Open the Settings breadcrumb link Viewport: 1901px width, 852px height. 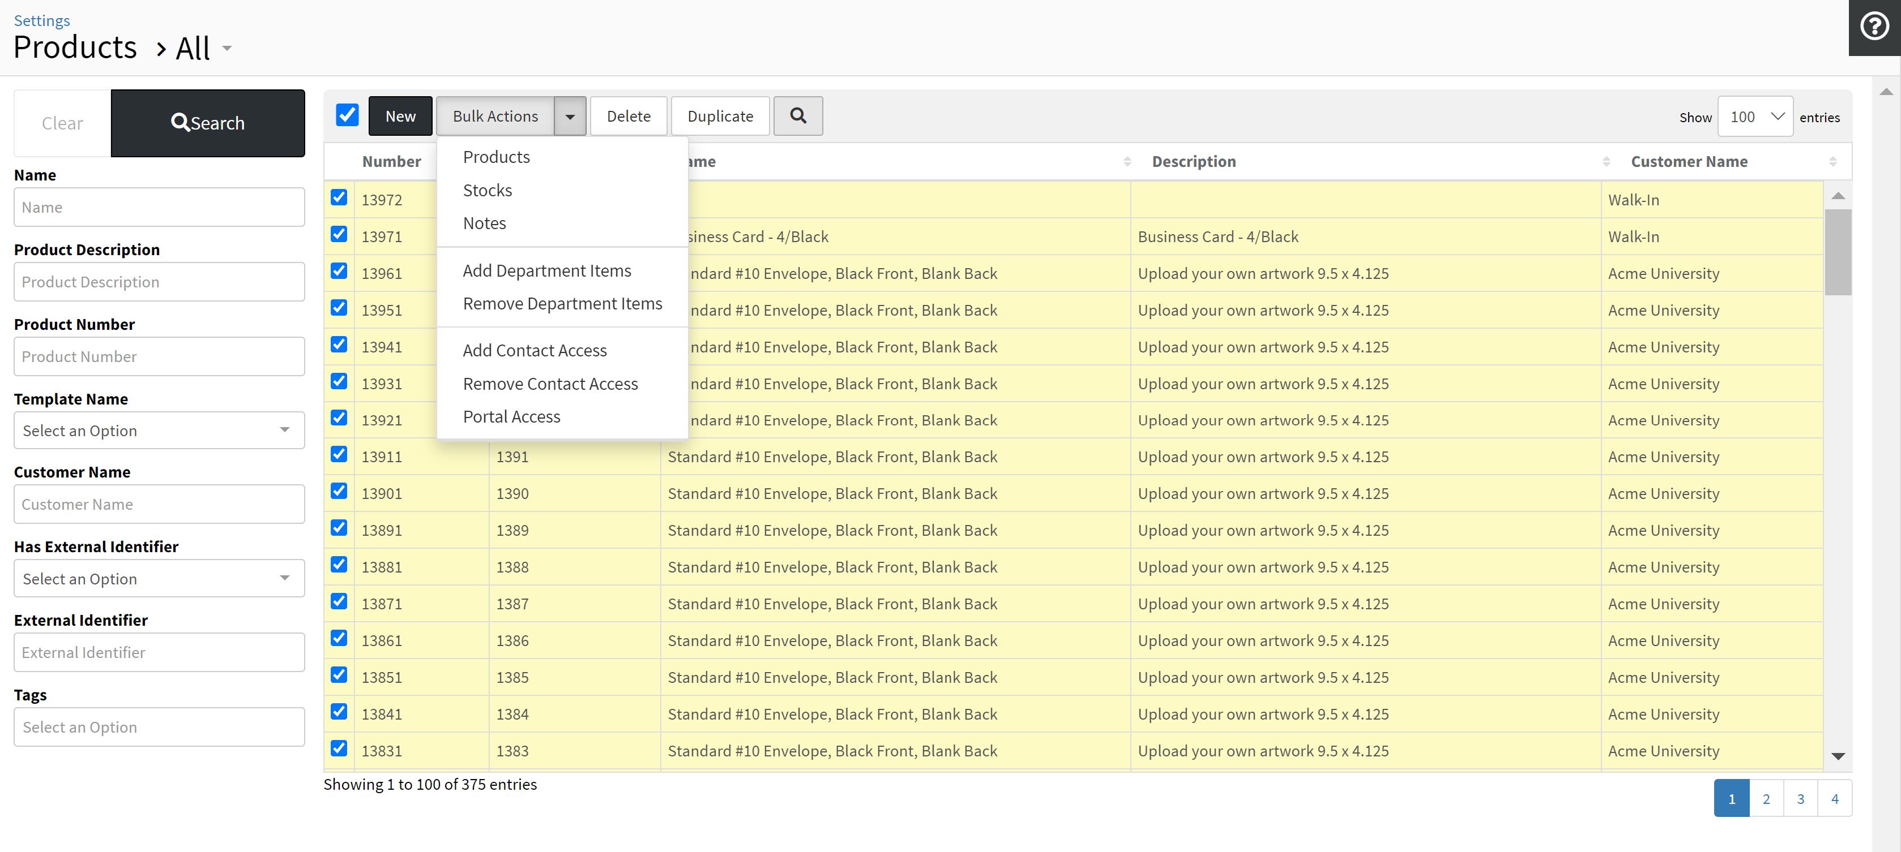[x=41, y=20]
